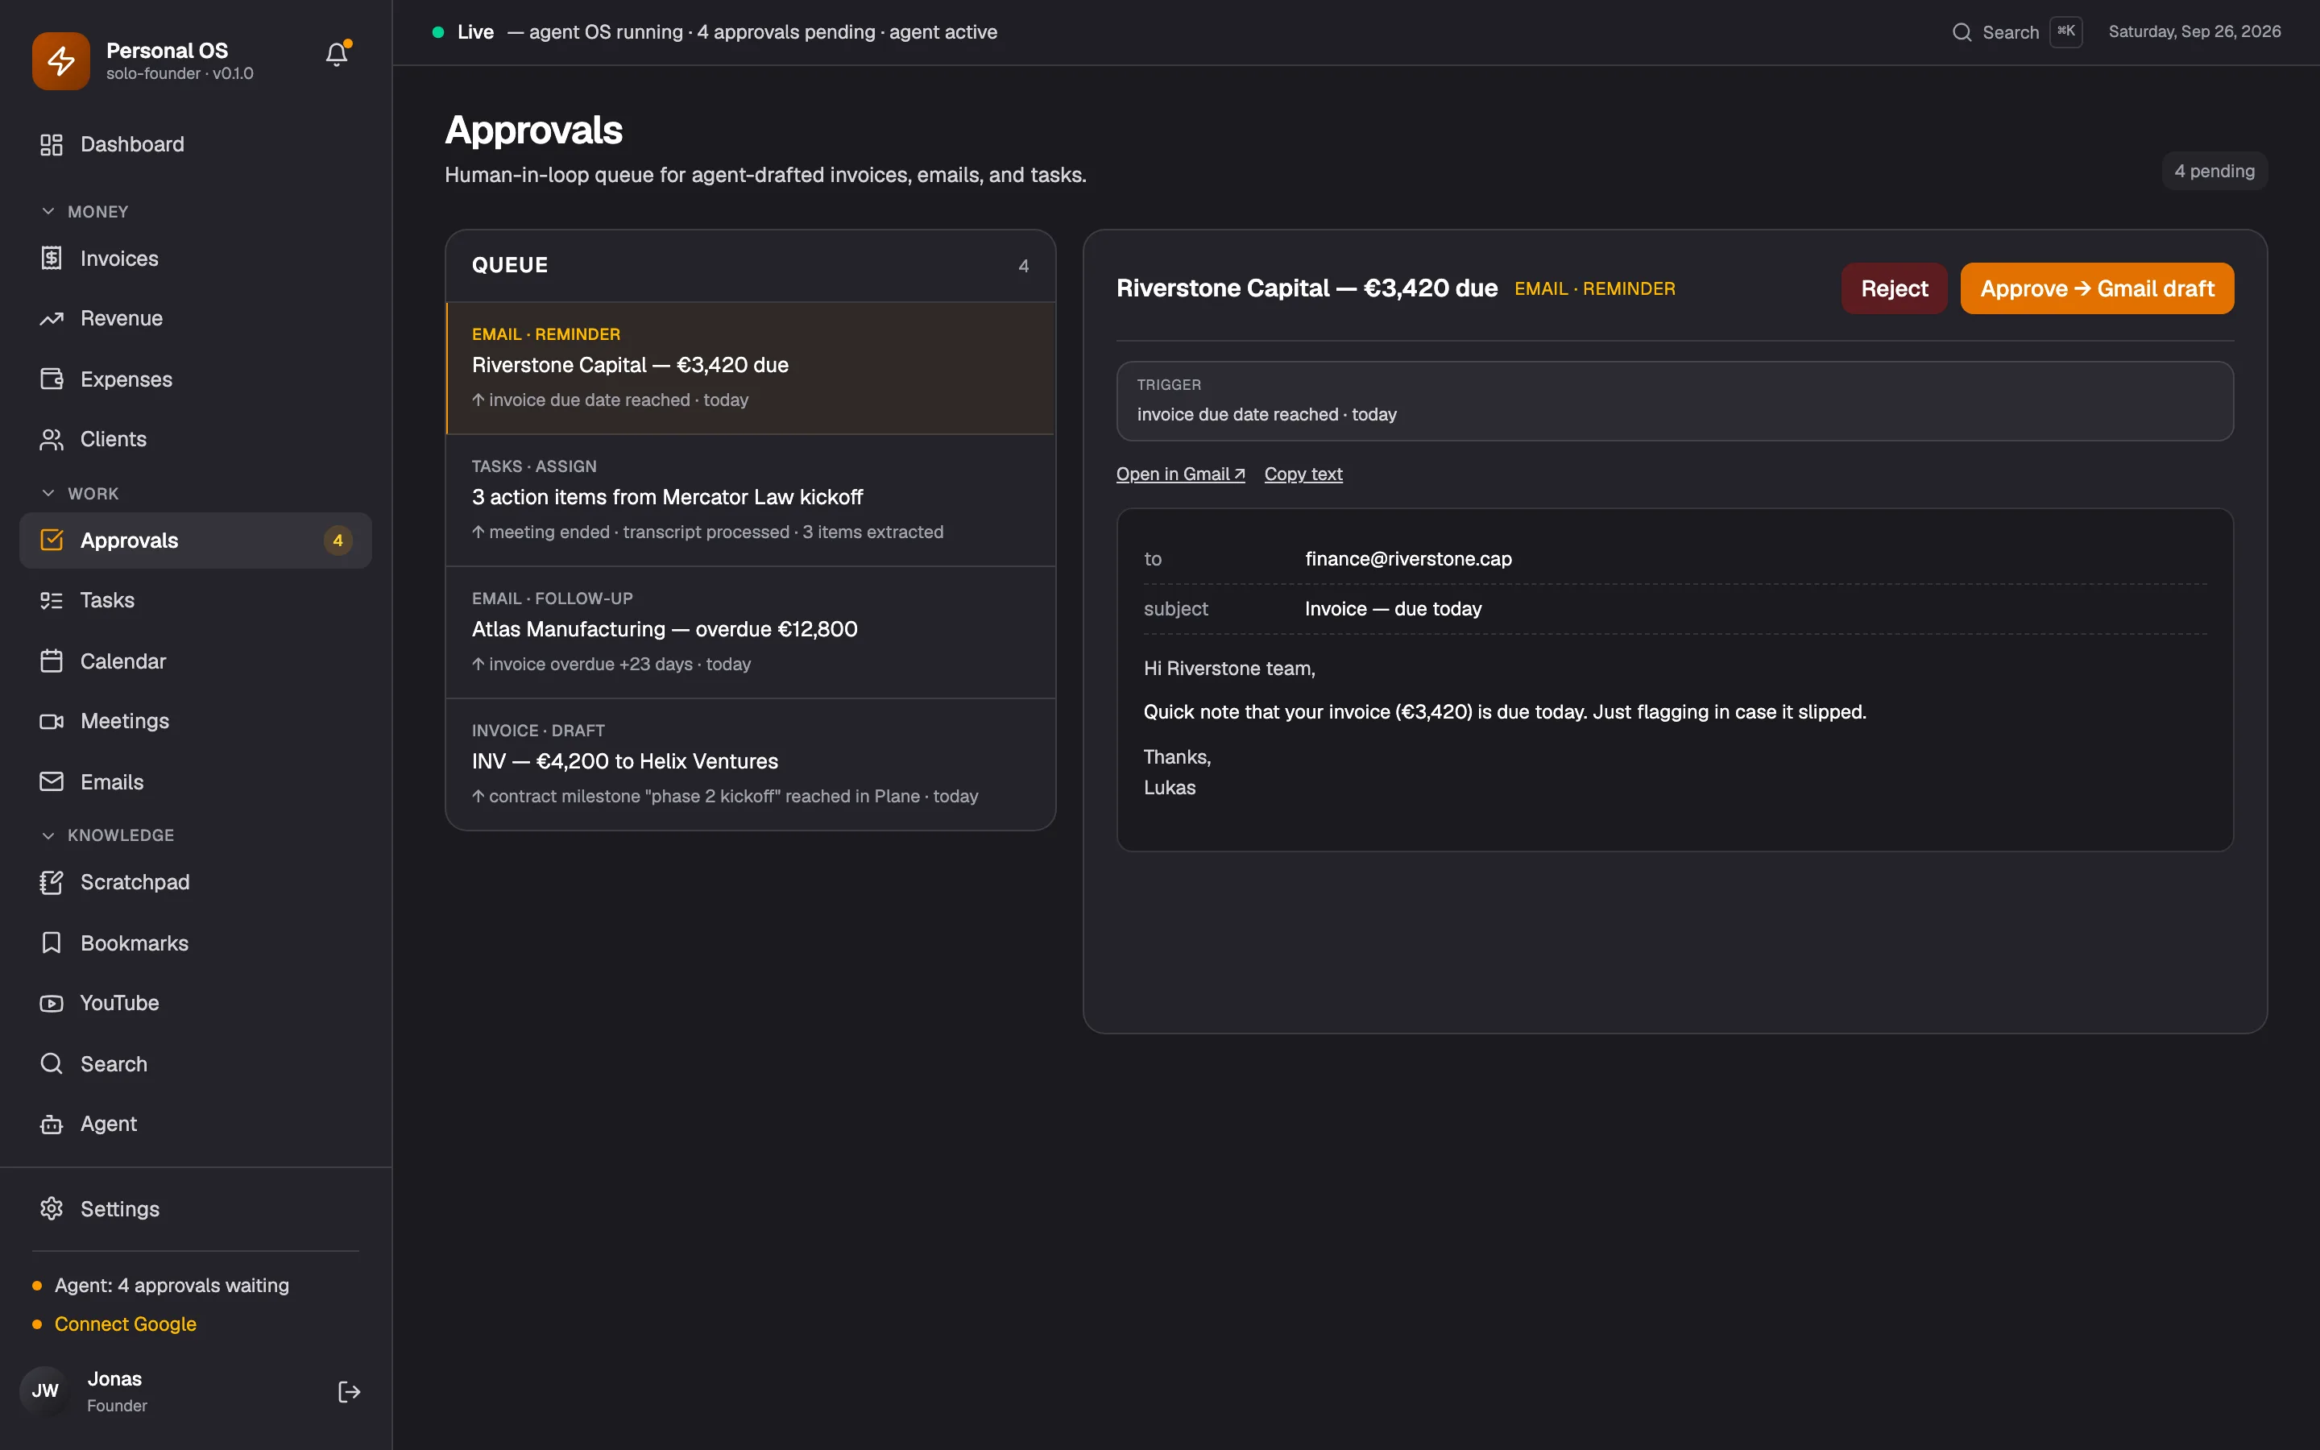This screenshot has width=2320, height=1450.
Task: Open Meetings page
Action: point(196,721)
